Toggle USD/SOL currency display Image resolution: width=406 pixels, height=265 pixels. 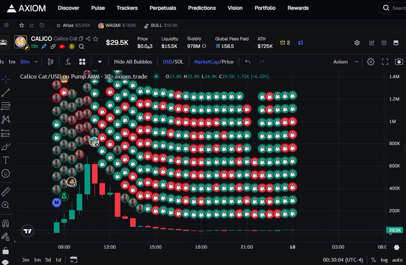[173, 62]
